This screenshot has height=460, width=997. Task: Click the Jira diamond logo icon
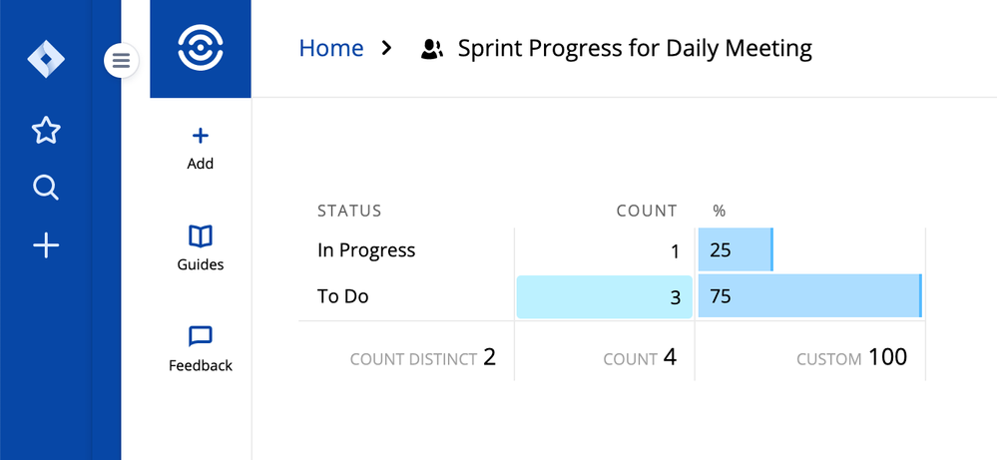(x=46, y=59)
